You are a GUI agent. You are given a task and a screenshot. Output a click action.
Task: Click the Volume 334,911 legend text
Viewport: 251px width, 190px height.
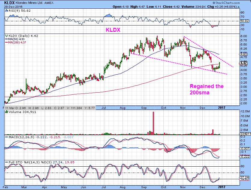click(23, 112)
